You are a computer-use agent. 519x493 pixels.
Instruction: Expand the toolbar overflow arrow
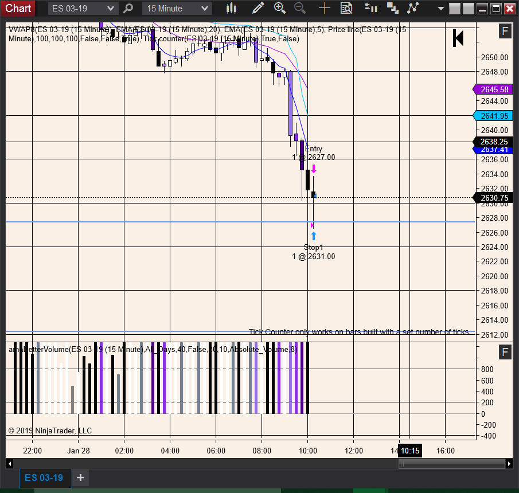coord(440,9)
